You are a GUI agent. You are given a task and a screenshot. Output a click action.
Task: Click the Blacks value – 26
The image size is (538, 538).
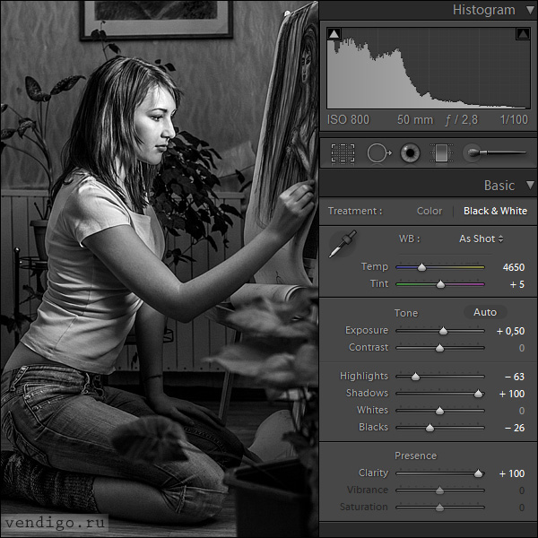click(515, 428)
